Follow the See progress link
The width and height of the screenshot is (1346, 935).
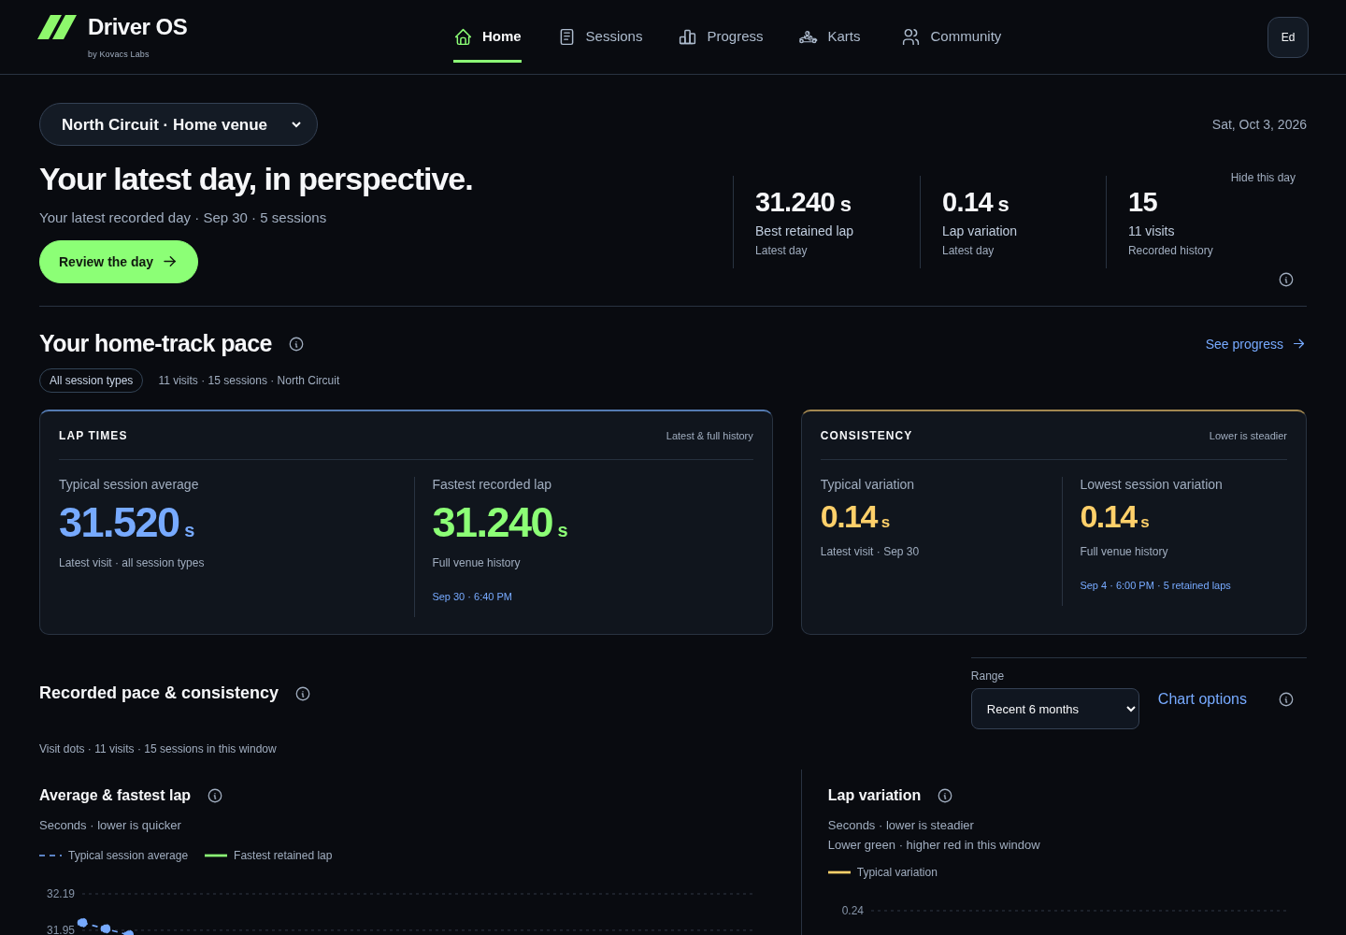click(x=1255, y=344)
